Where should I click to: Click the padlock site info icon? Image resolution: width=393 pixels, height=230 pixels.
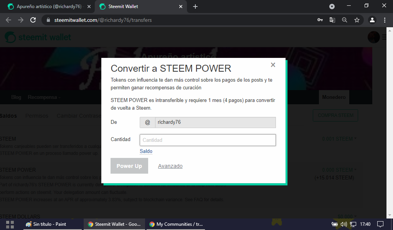48,20
